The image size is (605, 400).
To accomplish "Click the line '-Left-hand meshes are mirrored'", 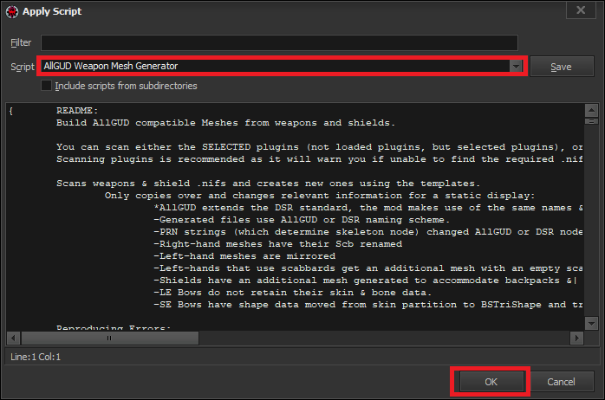I will [244, 256].
